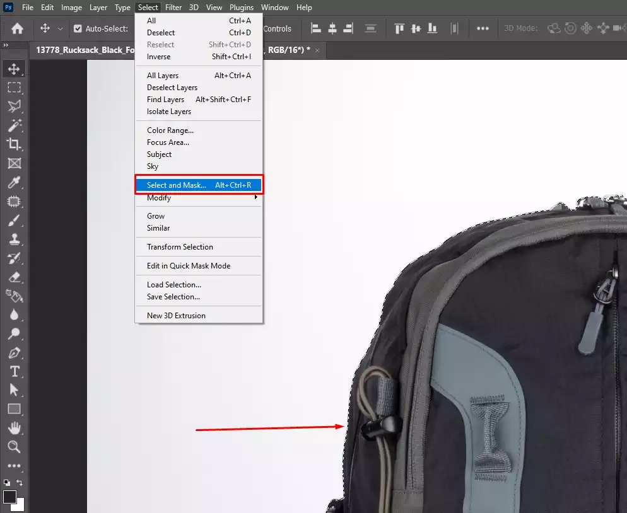Expand the Modify submenu
This screenshot has height=513, width=627.
pyautogui.click(x=158, y=197)
